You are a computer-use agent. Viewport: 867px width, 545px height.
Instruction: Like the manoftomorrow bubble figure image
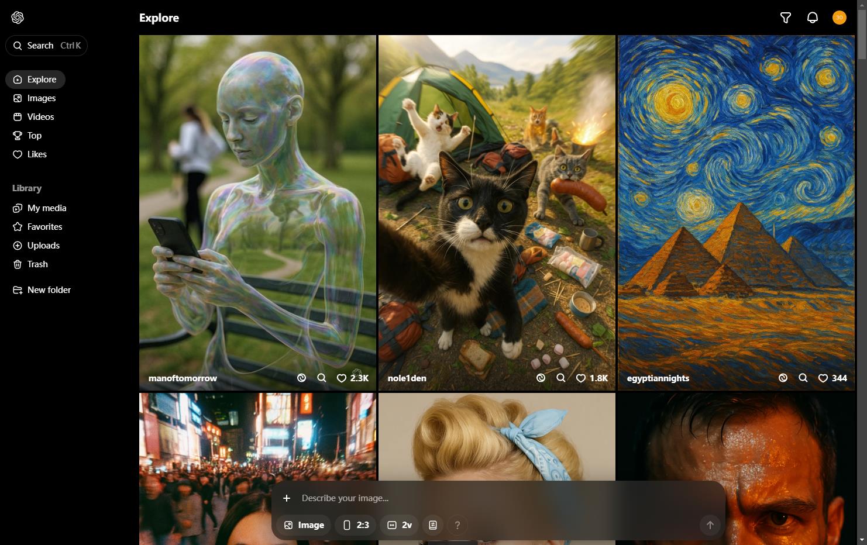click(x=342, y=378)
